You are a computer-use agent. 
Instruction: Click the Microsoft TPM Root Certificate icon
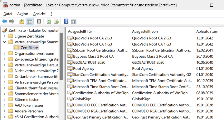point(70,81)
